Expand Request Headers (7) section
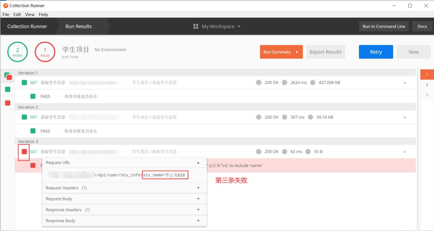The width and height of the screenshot is (434, 231). coord(124,188)
